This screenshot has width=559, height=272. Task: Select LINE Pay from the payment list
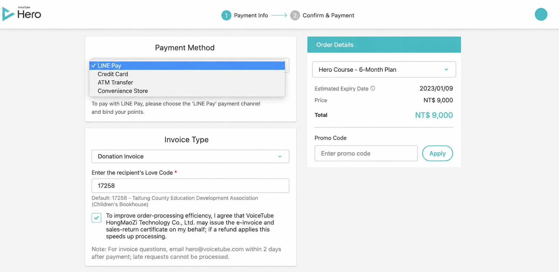tap(187, 66)
